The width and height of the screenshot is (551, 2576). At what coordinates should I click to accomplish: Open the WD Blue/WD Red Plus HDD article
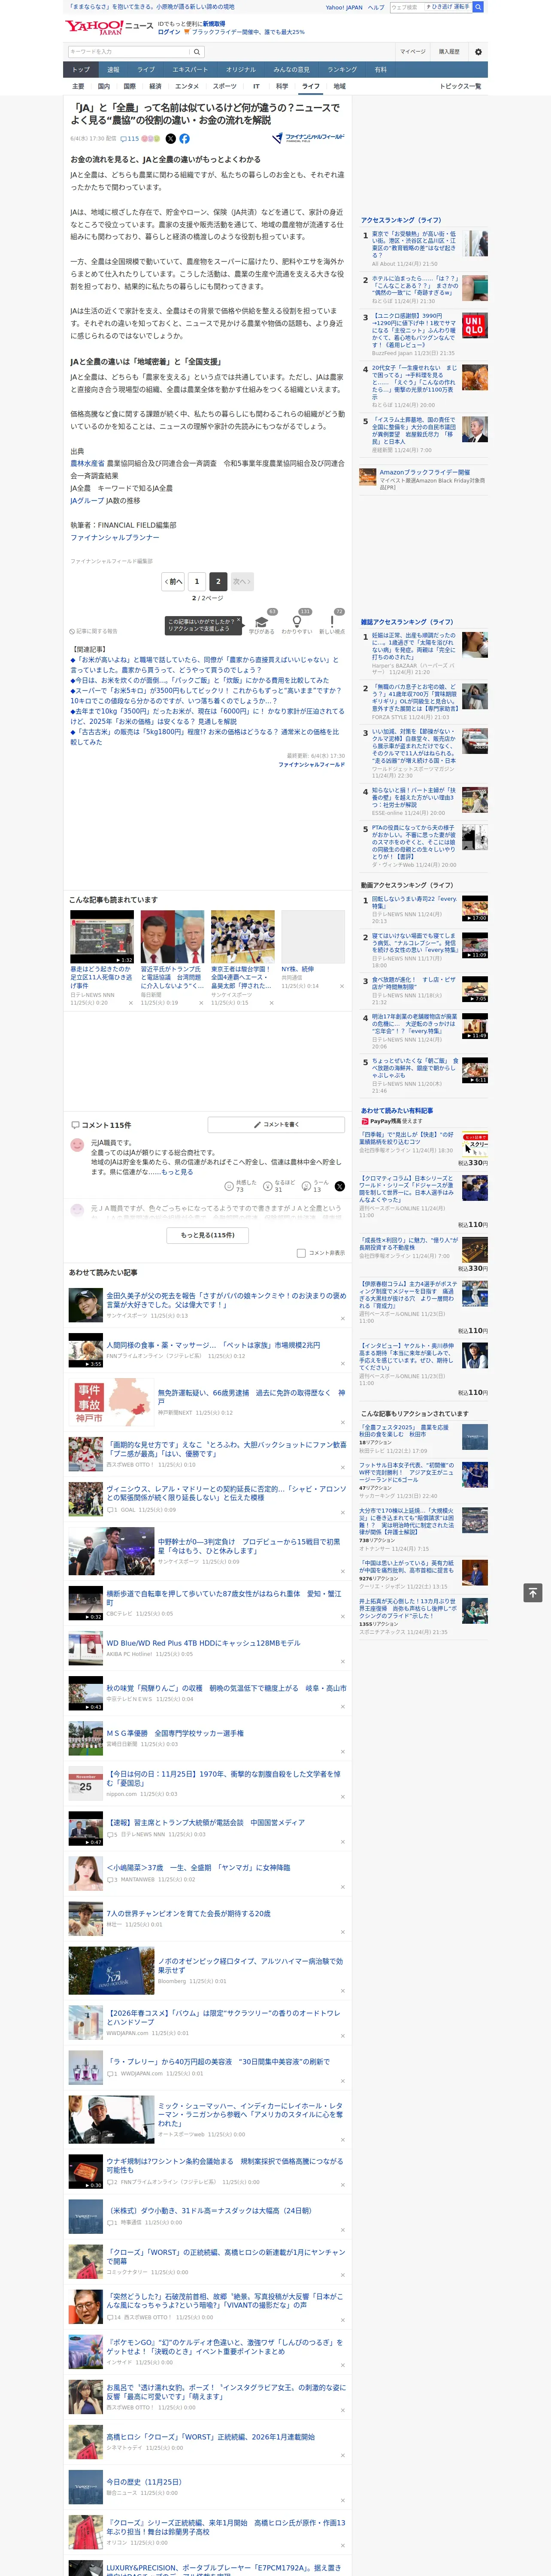(x=203, y=1643)
